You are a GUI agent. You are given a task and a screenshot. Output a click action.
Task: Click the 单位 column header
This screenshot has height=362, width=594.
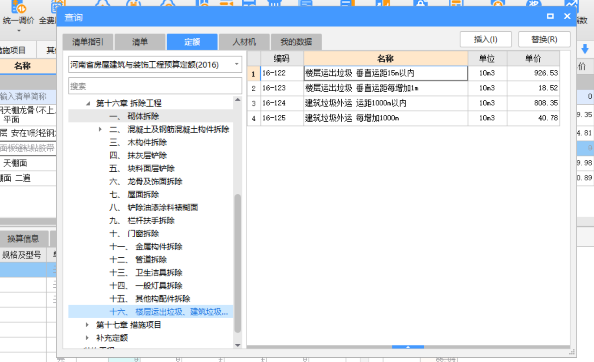(487, 59)
